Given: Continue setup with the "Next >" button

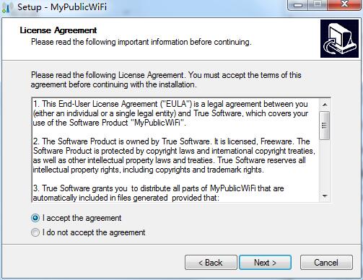Looking at the screenshot, I should [265, 263].
